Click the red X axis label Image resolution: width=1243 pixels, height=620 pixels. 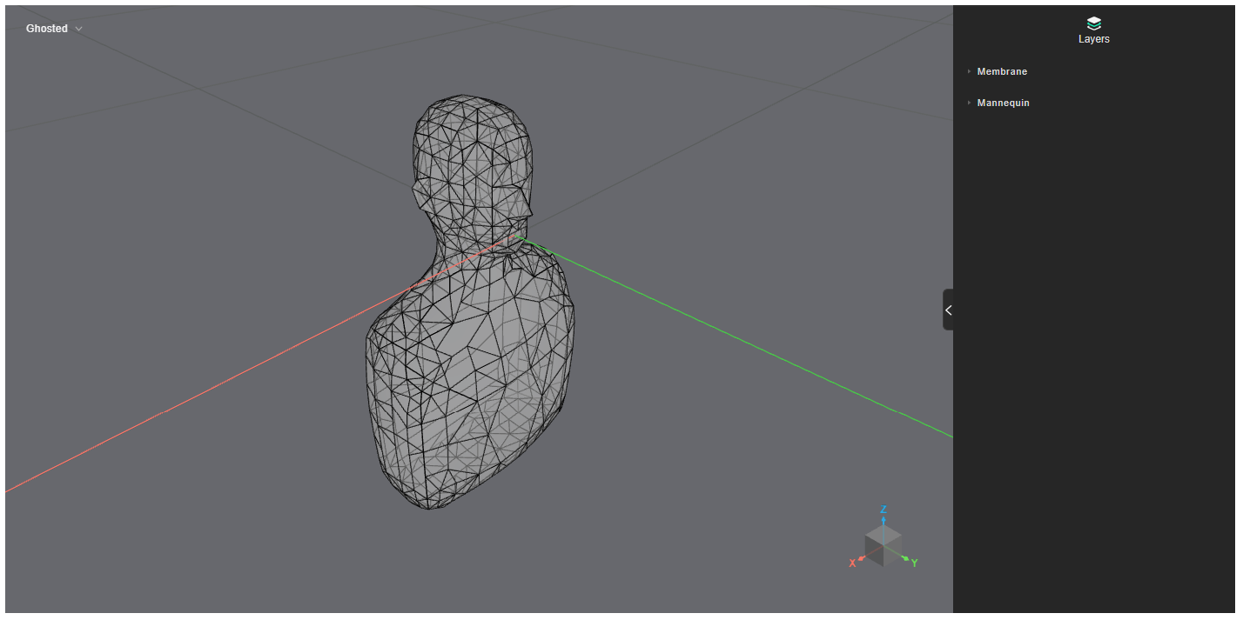pyautogui.click(x=852, y=563)
